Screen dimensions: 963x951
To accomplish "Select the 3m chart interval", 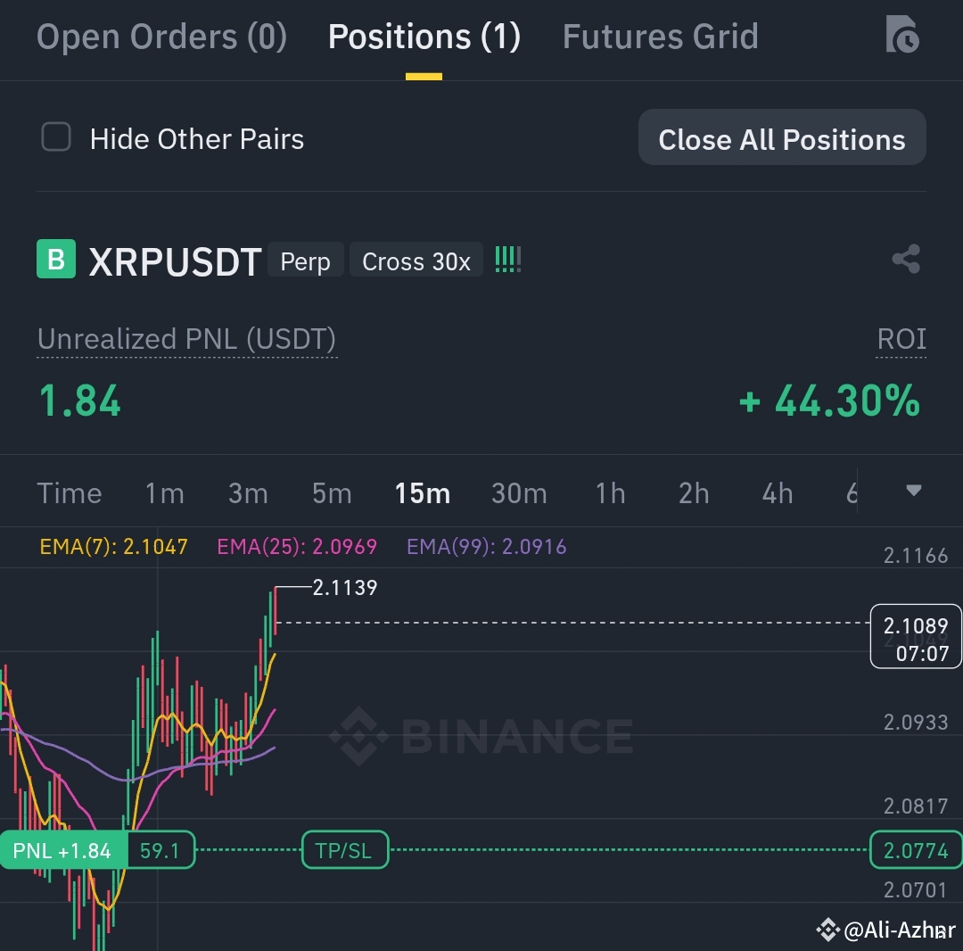I will coord(248,493).
